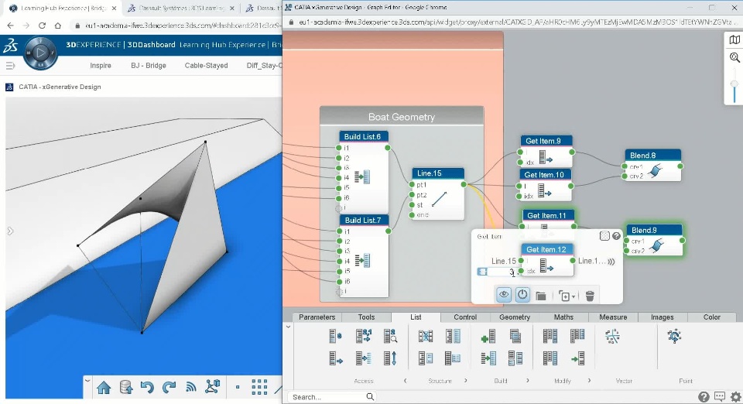Click the stacked lists icon in the Build group

pyautogui.click(x=515, y=336)
